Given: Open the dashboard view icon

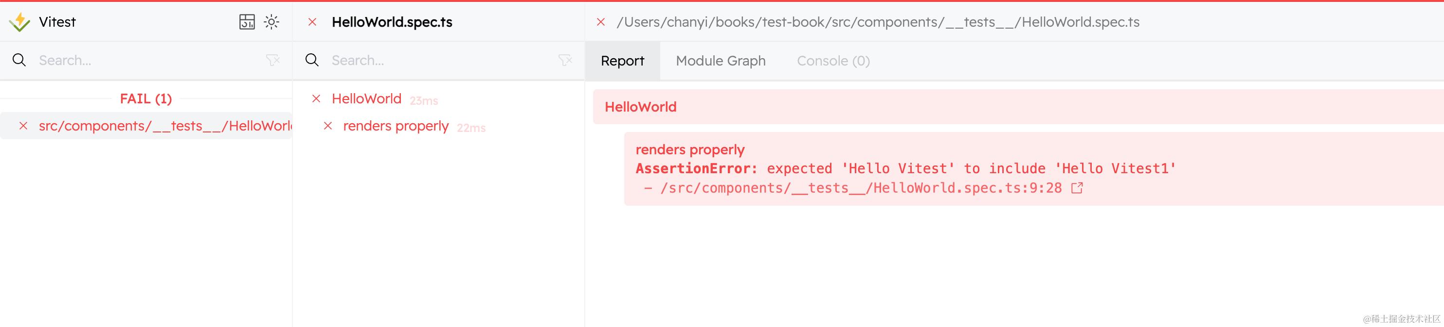Looking at the screenshot, I should (247, 22).
